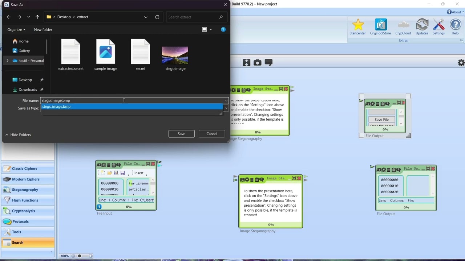Screen dimensions: 465x261
Task: Click the camera screenshot icon in workspace toolbar
Action: tap(257, 63)
